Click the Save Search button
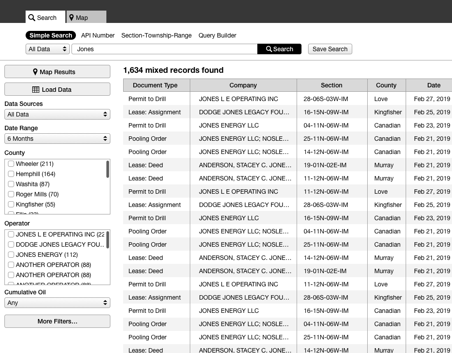 point(330,49)
